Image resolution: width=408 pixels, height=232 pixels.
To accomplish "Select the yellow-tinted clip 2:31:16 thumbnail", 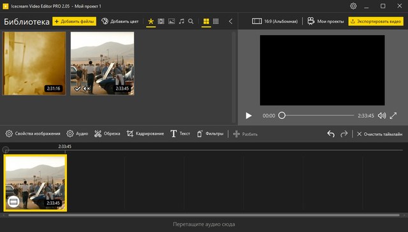I will pos(34,64).
